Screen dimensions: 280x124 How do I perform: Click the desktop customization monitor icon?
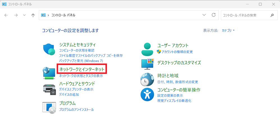tap(147, 64)
